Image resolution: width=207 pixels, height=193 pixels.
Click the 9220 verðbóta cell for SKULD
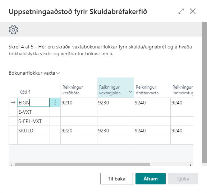[x=79, y=131]
